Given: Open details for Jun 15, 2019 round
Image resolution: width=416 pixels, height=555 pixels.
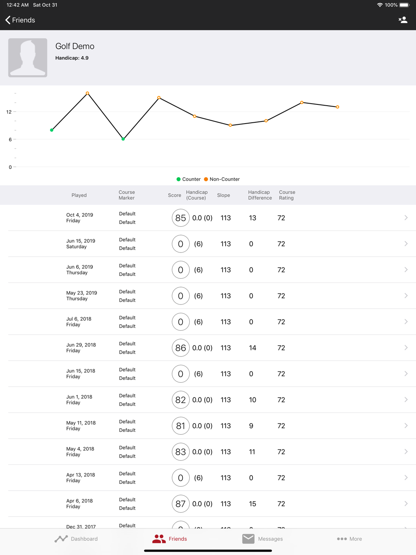Looking at the screenshot, I should 208,244.
